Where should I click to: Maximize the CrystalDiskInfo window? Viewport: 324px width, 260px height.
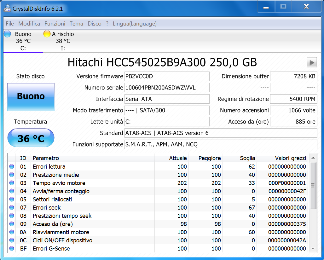pos(283,7)
